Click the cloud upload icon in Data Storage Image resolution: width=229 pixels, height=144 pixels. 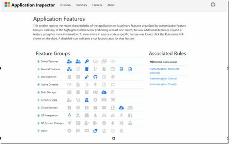[x=104, y=92]
